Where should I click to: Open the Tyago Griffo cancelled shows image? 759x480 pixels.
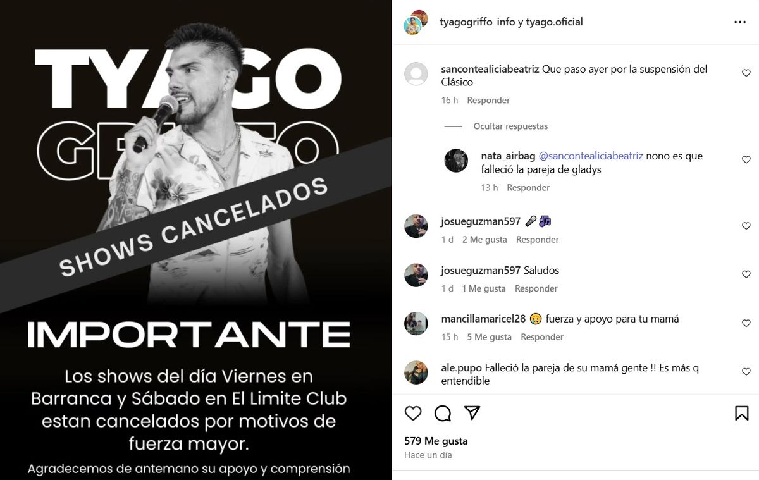pos(195,240)
